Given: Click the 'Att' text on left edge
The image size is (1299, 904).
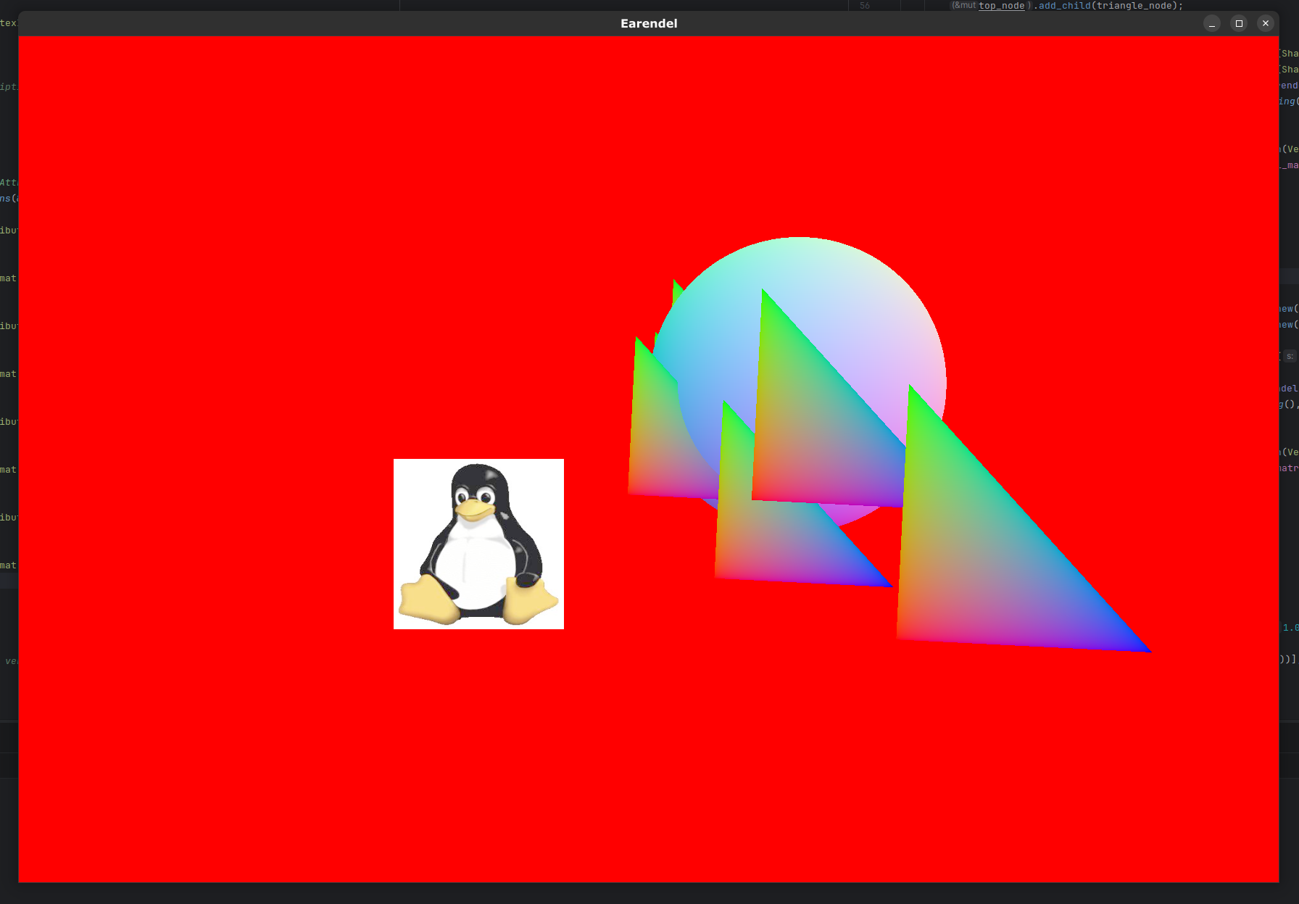Looking at the screenshot, I should [x=9, y=183].
